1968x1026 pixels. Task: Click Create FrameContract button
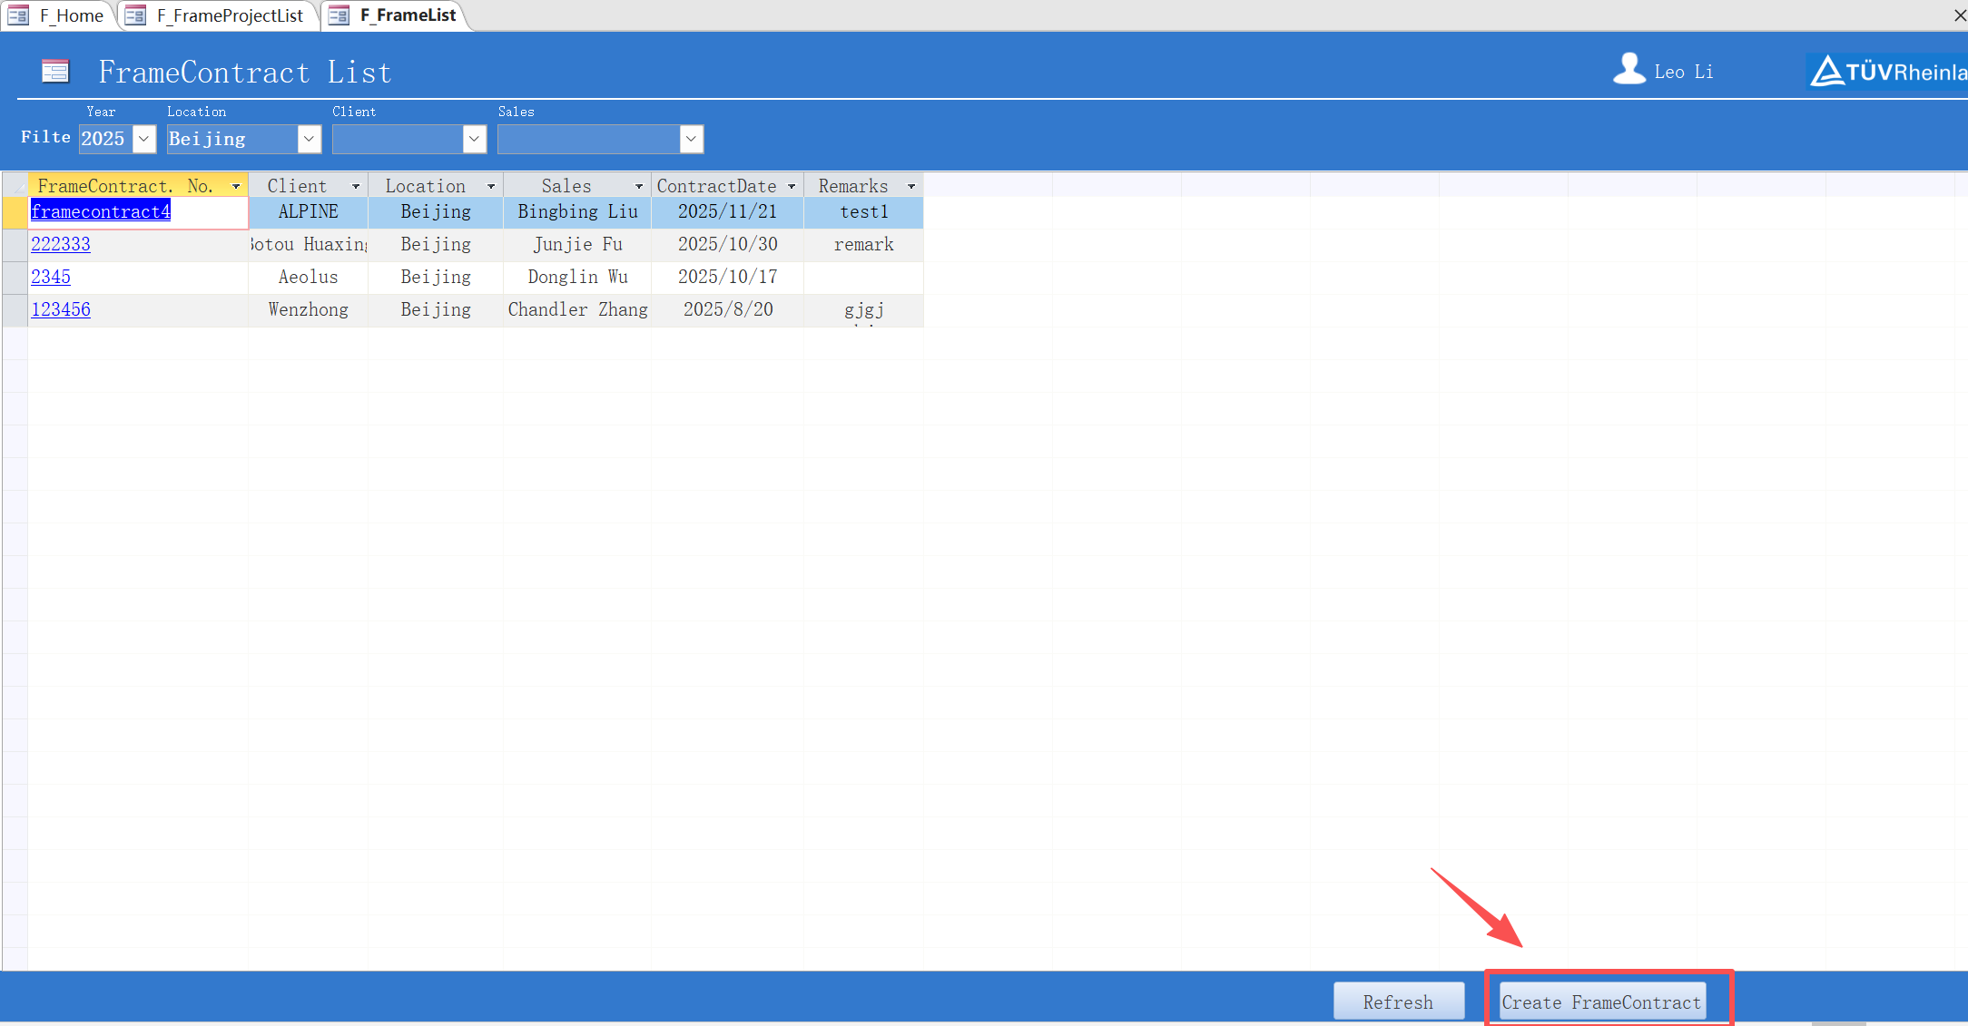tap(1601, 1002)
